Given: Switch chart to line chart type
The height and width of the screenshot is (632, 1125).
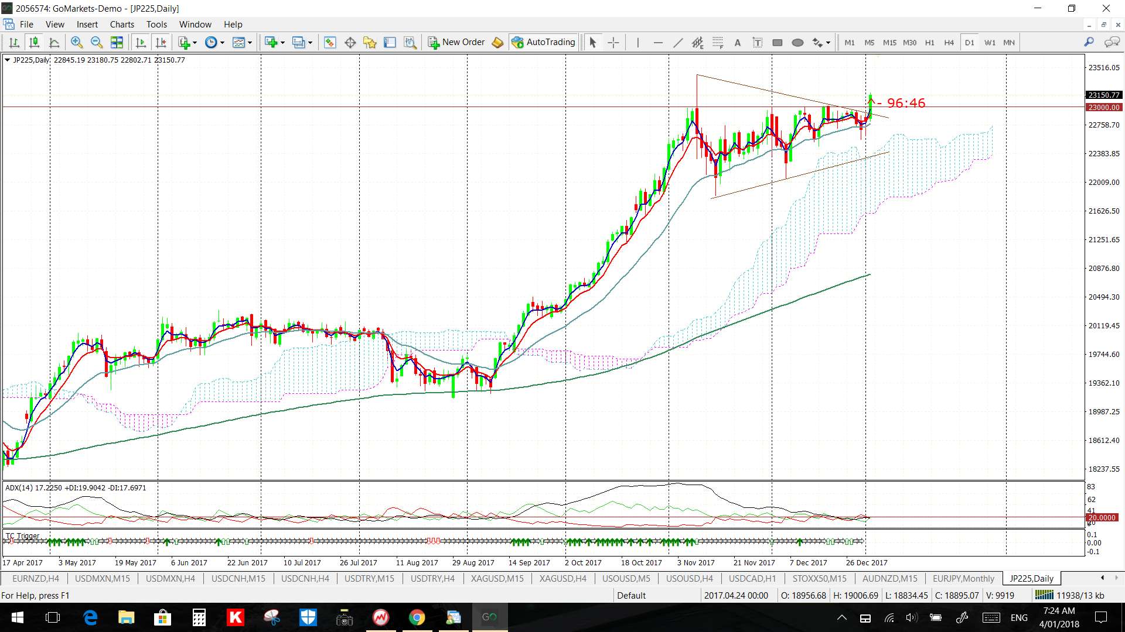Looking at the screenshot, I should coord(54,42).
